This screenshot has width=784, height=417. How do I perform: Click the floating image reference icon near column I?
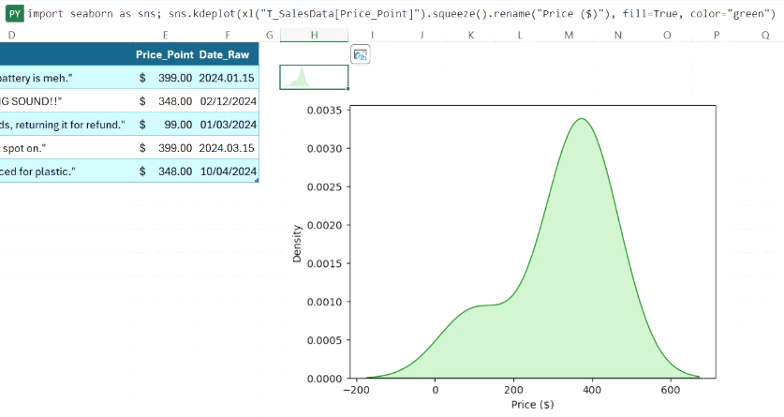click(x=361, y=54)
